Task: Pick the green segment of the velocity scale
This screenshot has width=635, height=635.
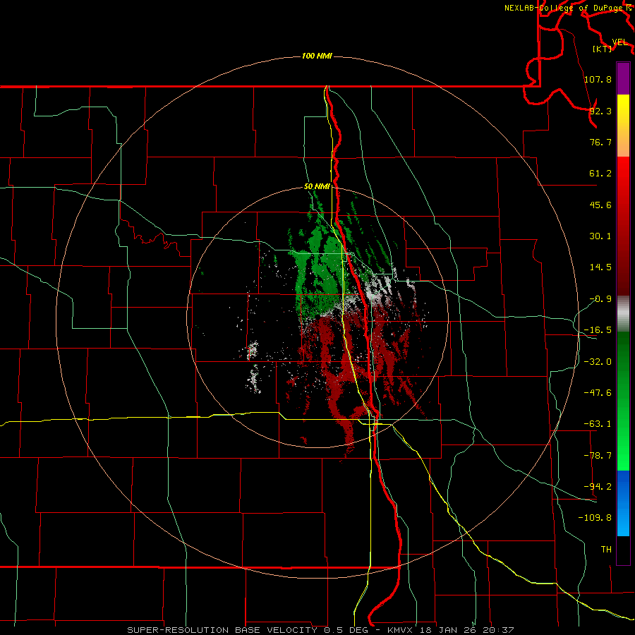Action: [623, 401]
